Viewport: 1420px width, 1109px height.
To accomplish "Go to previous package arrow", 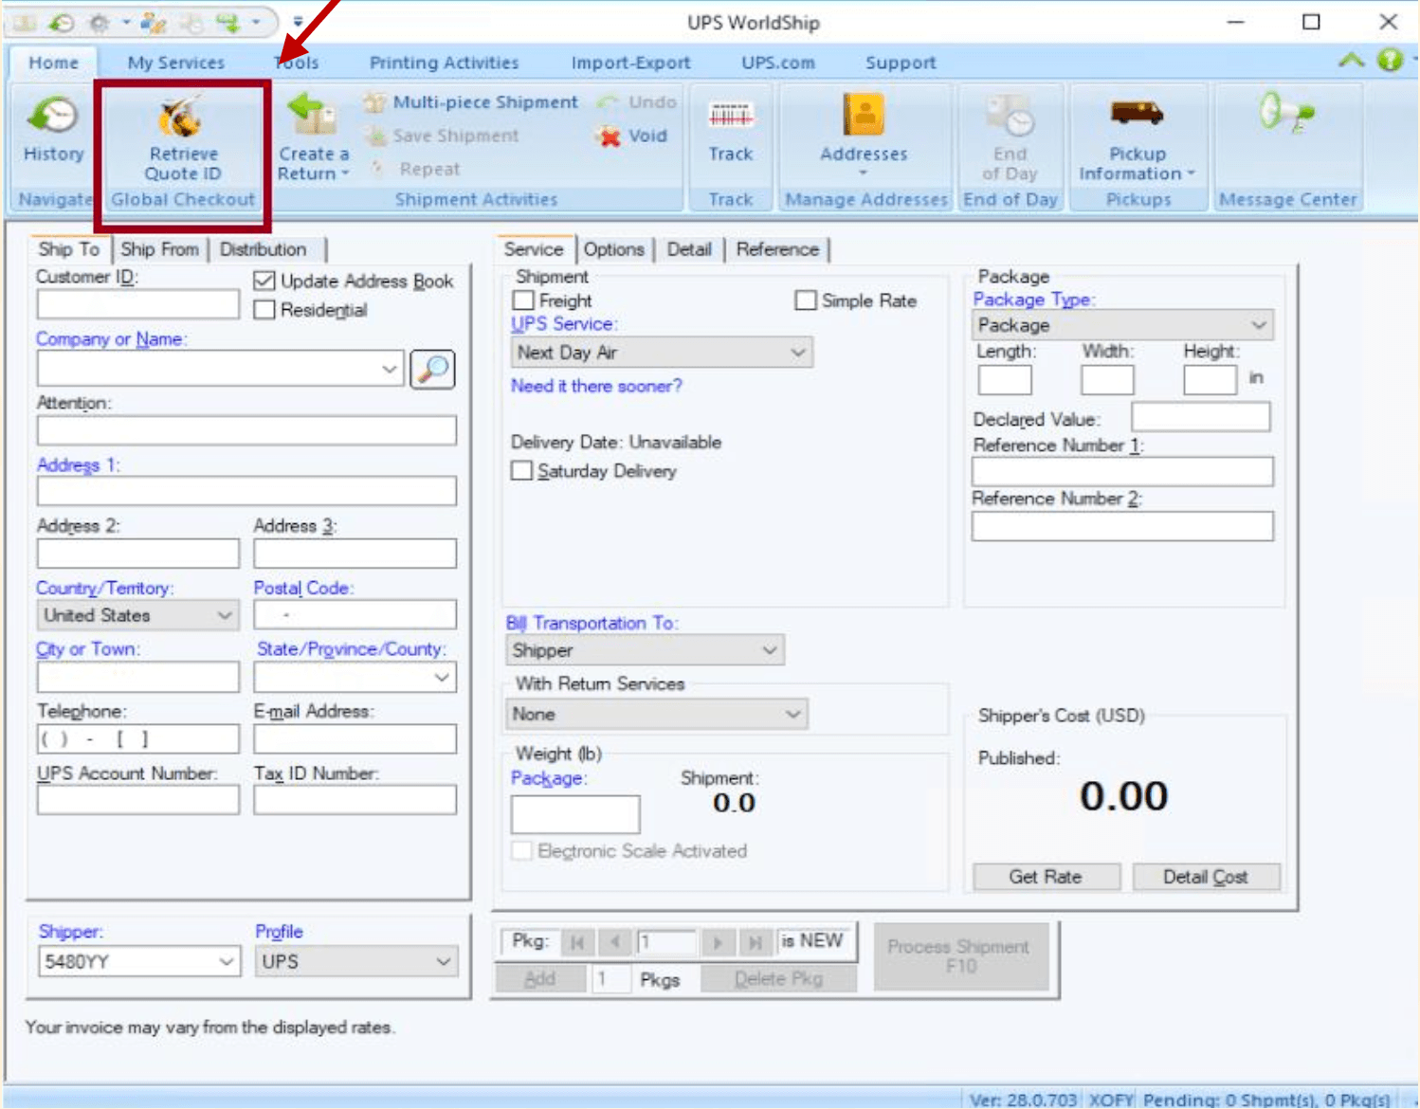I will [x=615, y=942].
